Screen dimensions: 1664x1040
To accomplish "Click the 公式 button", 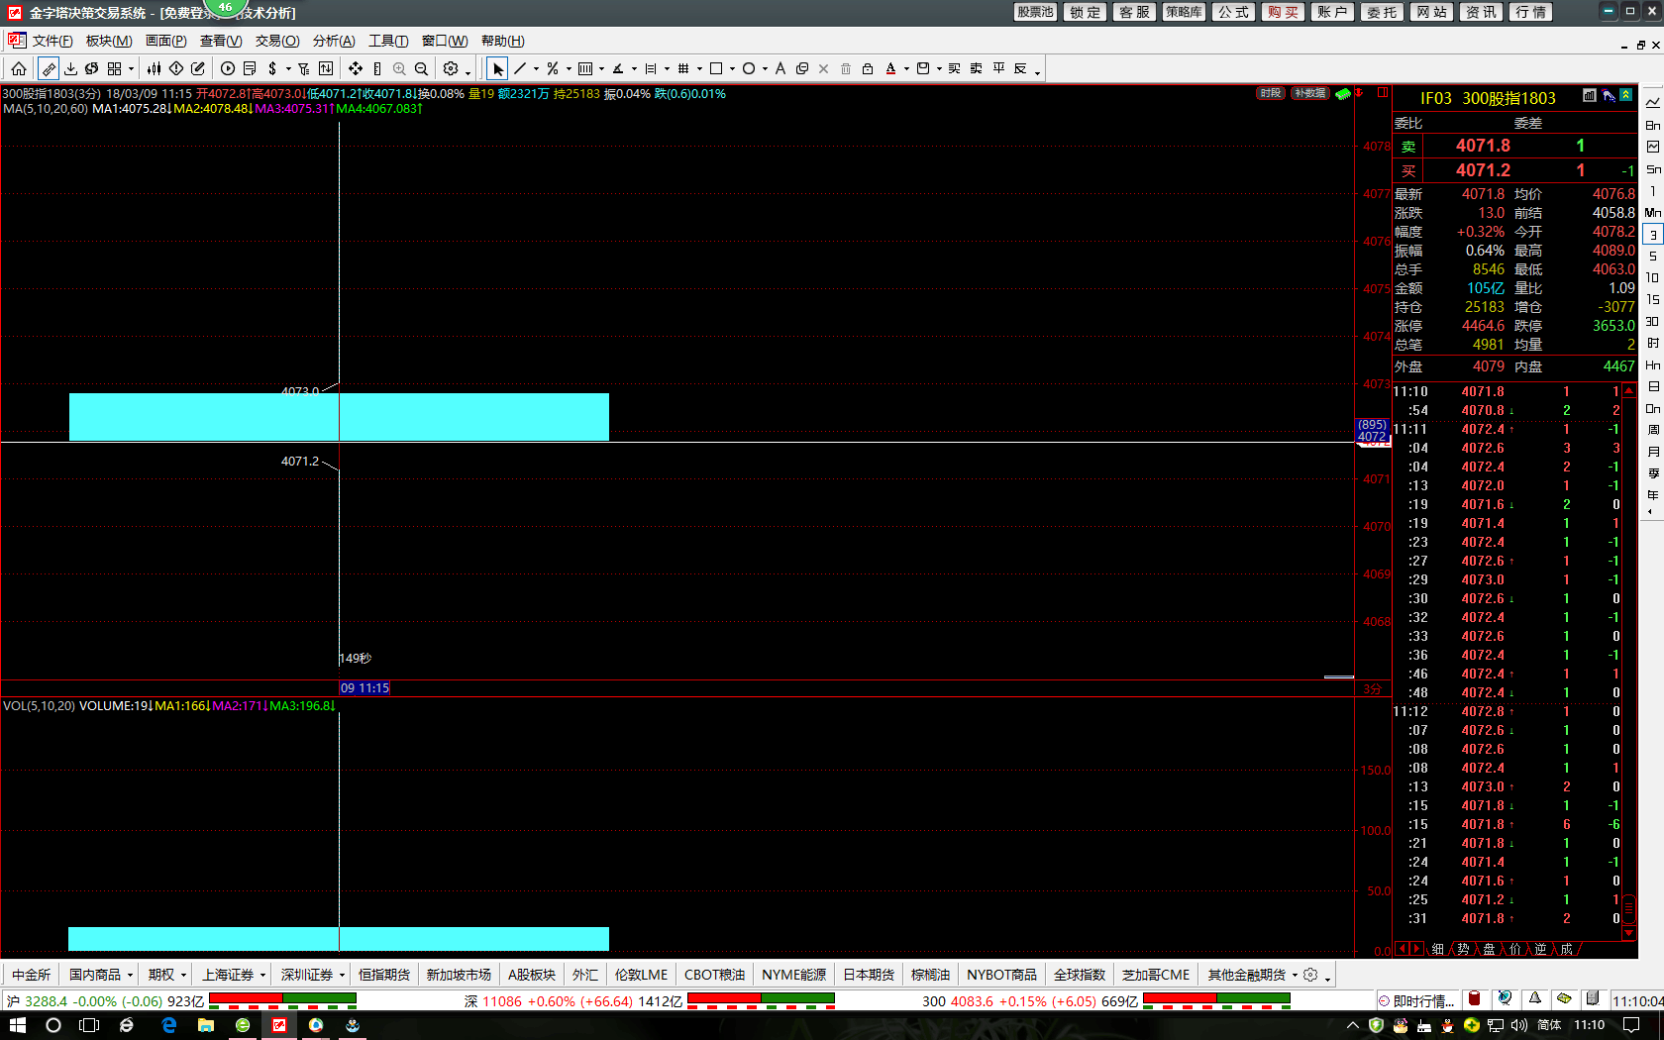I will 1233,12.
